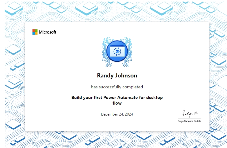227x148 pixels.
Task: Click the red square in the Microsoft logo
Action: (34, 31)
